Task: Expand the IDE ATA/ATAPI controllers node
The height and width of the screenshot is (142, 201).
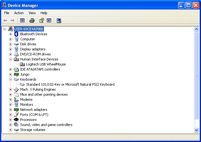Action: [10, 69]
